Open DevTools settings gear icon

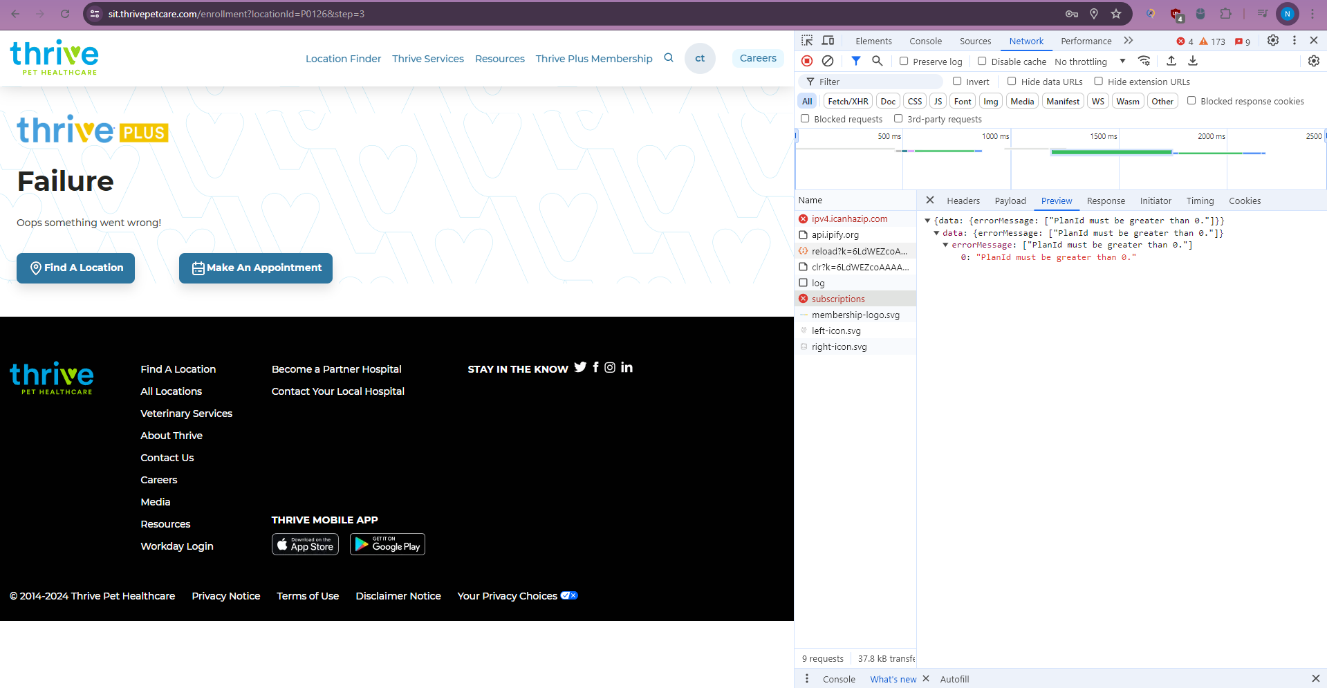(1273, 41)
